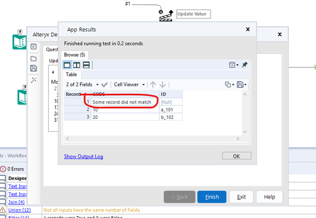Viewport: 316px width, 218px height.
Task: Click the Union warning triangle icon
Action: [x=3, y=210]
